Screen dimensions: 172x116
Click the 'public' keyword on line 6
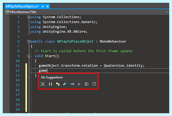click(x=36, y=41)
